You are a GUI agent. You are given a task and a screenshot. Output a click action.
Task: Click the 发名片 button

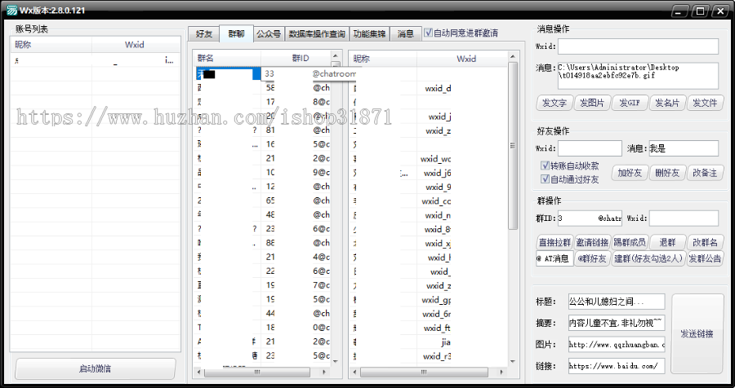(667, 103)
